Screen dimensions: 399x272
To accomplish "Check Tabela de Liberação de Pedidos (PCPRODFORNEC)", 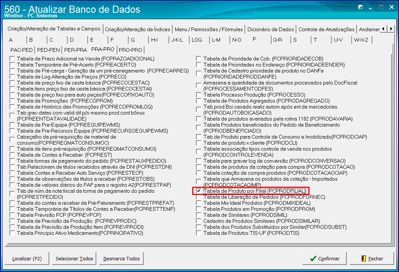I will [199, 197].
